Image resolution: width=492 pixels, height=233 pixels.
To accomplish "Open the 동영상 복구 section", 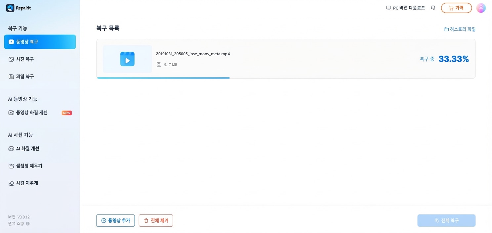I will coord(40,42).
